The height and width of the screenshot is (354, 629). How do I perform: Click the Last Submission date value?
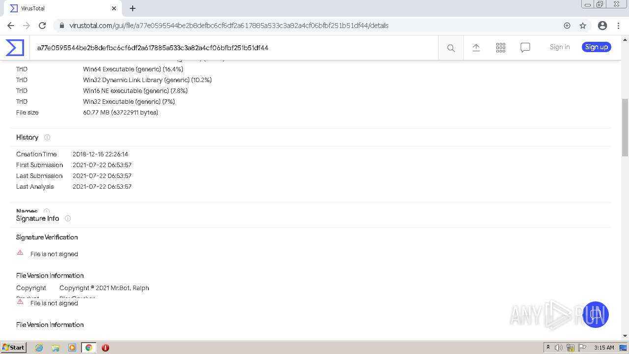coord(102,176)
